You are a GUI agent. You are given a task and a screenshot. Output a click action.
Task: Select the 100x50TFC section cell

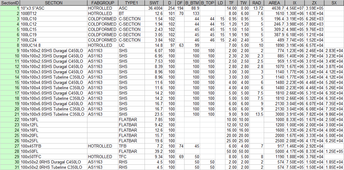point(53,157)
